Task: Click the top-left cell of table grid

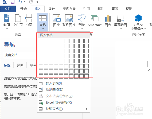Action: coord(41,41)
